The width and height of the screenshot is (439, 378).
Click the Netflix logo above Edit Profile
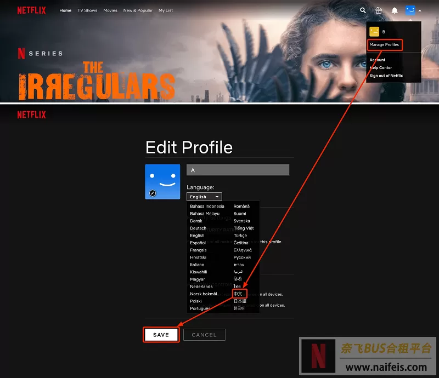click(31, 114)
